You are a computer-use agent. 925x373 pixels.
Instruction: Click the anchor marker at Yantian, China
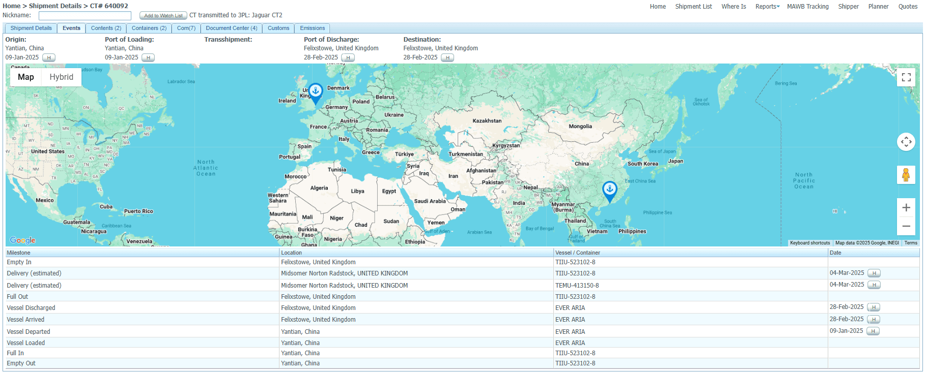[609, 190]
